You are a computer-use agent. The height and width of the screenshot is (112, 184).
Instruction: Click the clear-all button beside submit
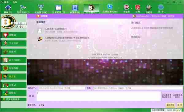click(x=170, y=105)
